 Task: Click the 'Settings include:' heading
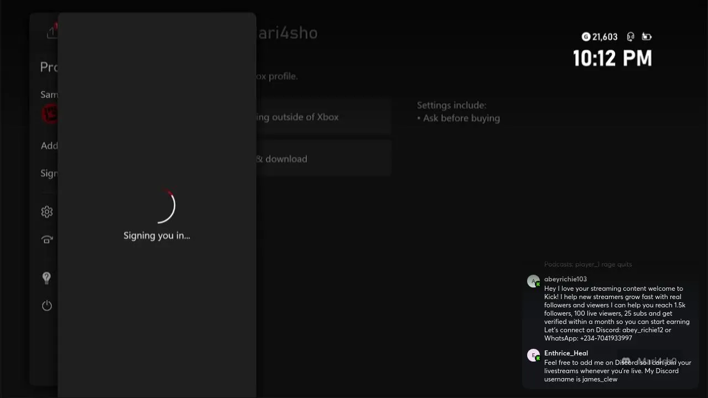tap(451, 105)
